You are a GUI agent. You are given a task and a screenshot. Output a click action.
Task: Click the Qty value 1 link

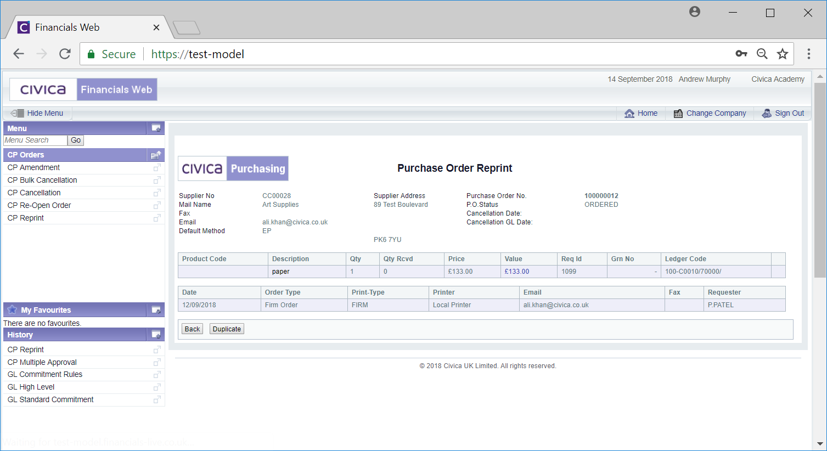(352, 272)
